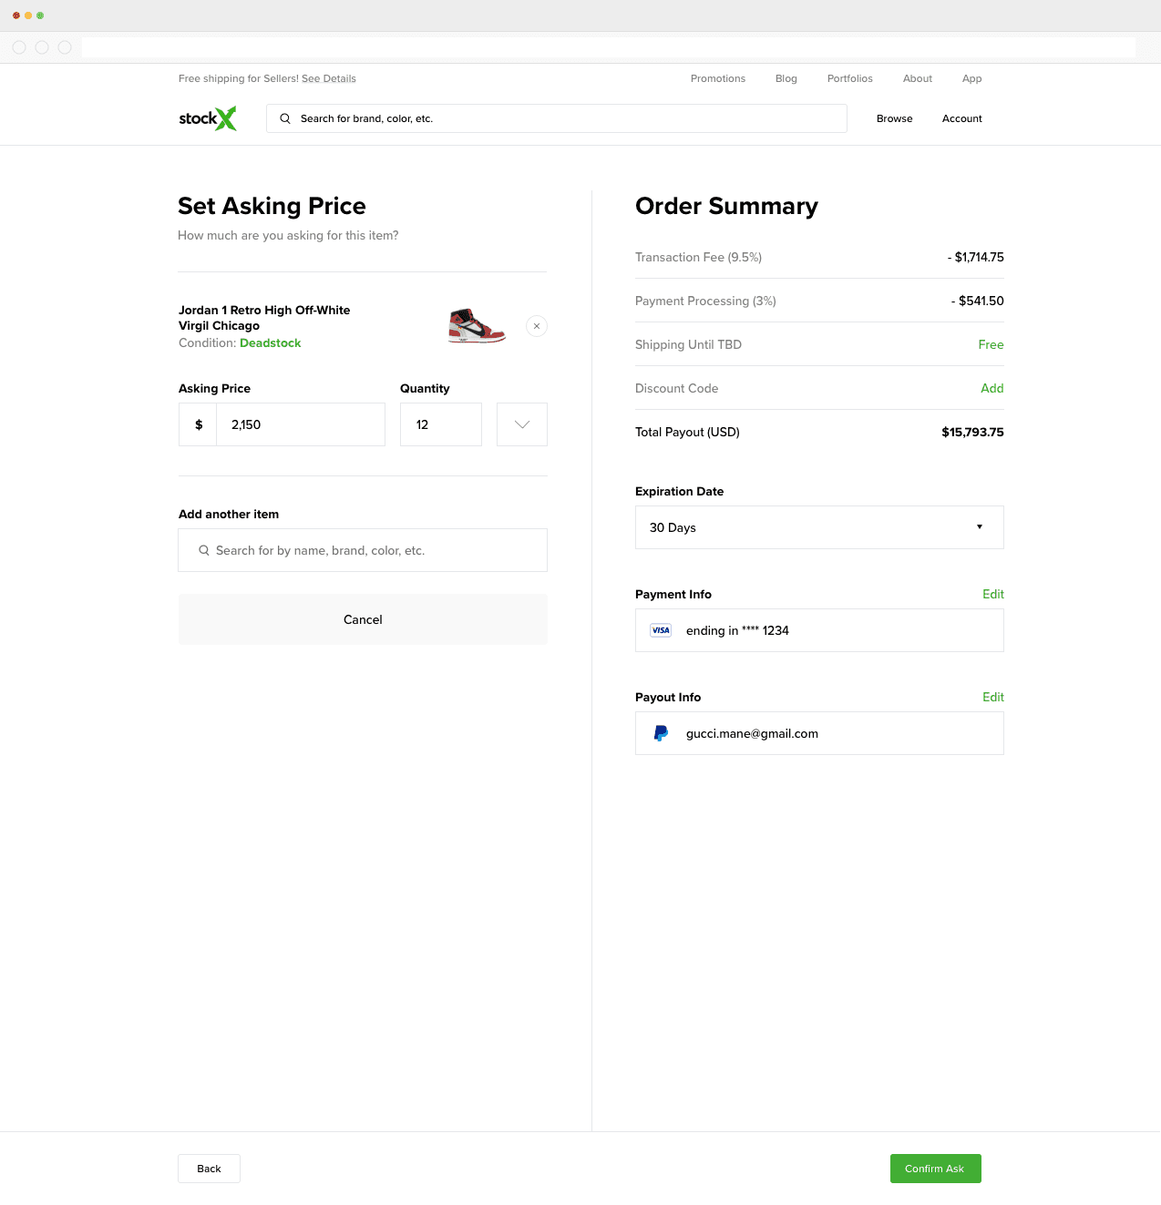Click the search icon in the Add another item field
Image resolution: width=1161 pixels, height=1205 pixels.
pyautogui.click(x=204, y=550)
